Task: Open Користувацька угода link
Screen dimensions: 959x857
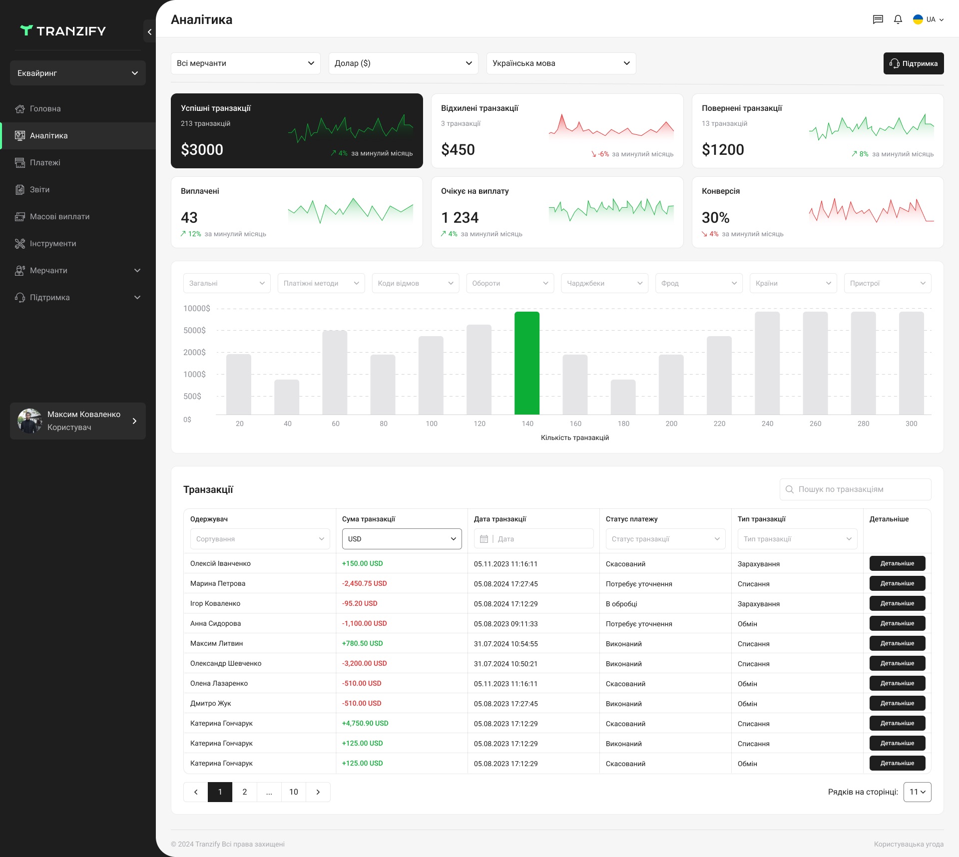Action: pos(909,844)
